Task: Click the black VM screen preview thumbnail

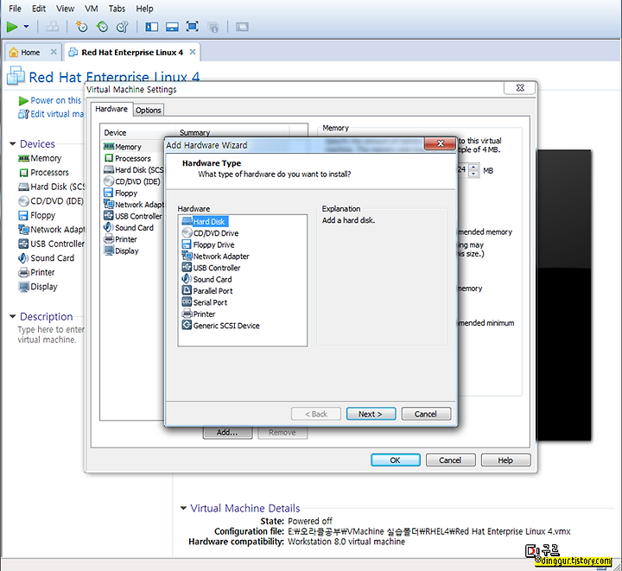Action: pyautogui.click(x=563, y=295)
